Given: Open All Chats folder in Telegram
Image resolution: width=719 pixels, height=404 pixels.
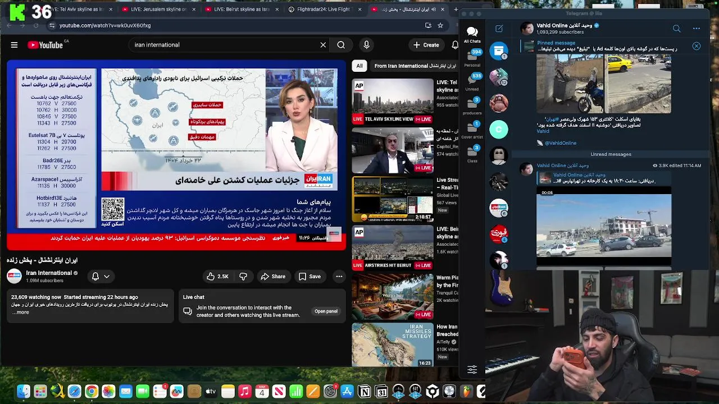Looking at the screenshot, I should pyautogui.click(x=472, y=34).
